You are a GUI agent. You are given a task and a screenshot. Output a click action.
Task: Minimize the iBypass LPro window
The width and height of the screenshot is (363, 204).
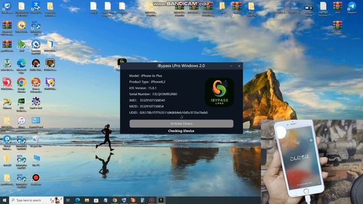point(231,66)
